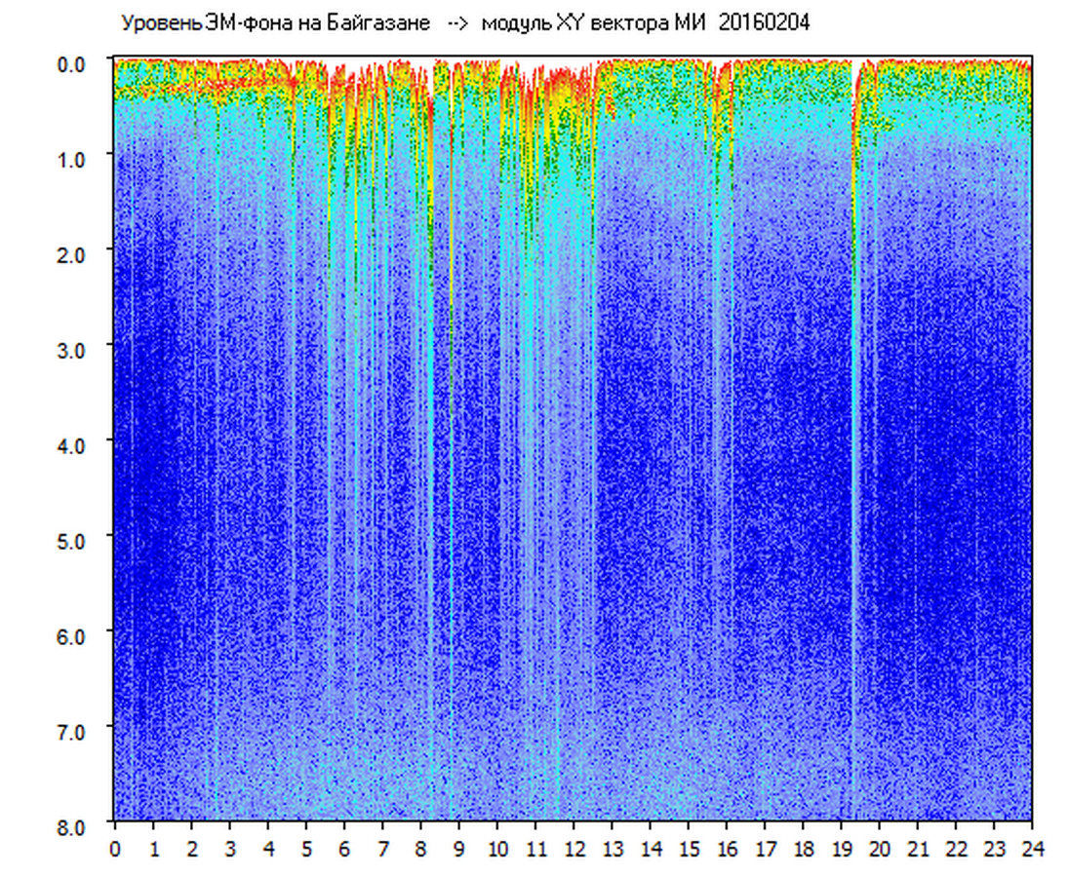Click the '-->' arrow in the title
This screenshot has height=877, width=1069.
click(x=456, y=23)
